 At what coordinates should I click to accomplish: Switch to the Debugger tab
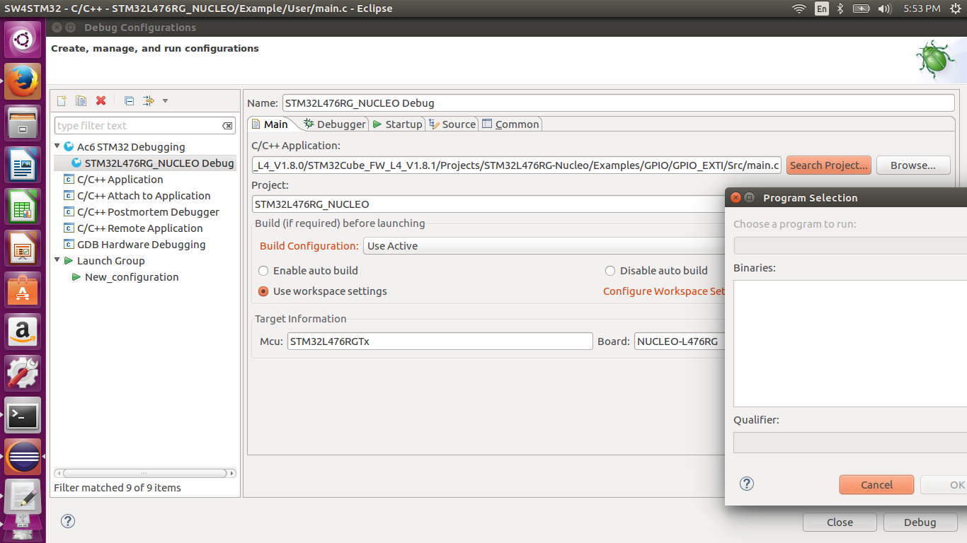click(334, 124)
